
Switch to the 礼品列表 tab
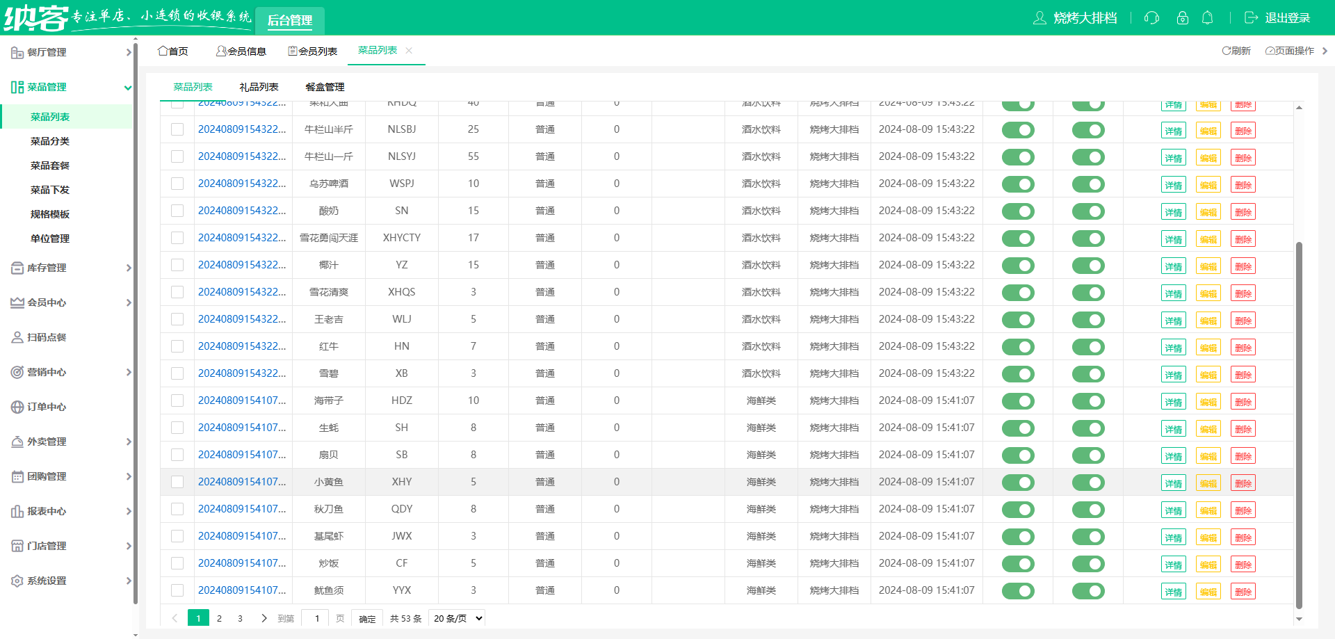(259, 87)
